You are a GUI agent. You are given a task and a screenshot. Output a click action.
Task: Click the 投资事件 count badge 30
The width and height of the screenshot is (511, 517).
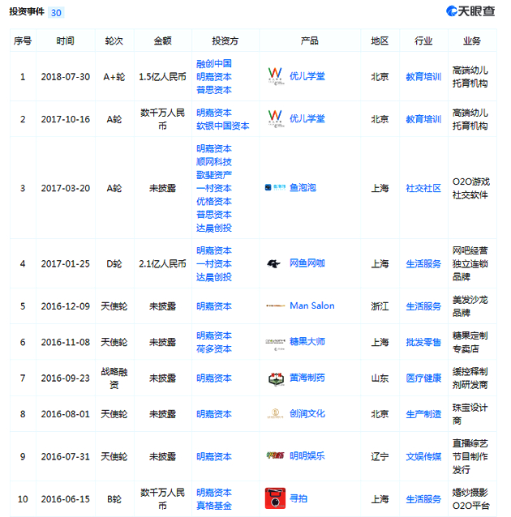tap(56, 12)
